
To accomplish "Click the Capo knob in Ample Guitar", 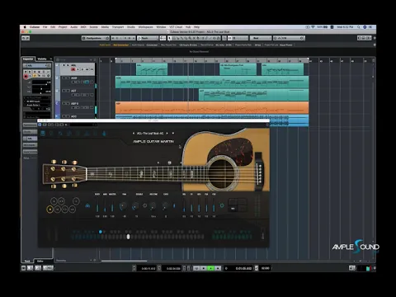I will pos(165,205).
